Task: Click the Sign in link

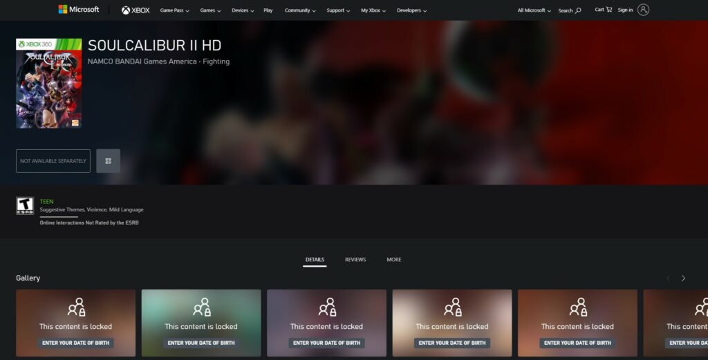Action: pos(625,10)
